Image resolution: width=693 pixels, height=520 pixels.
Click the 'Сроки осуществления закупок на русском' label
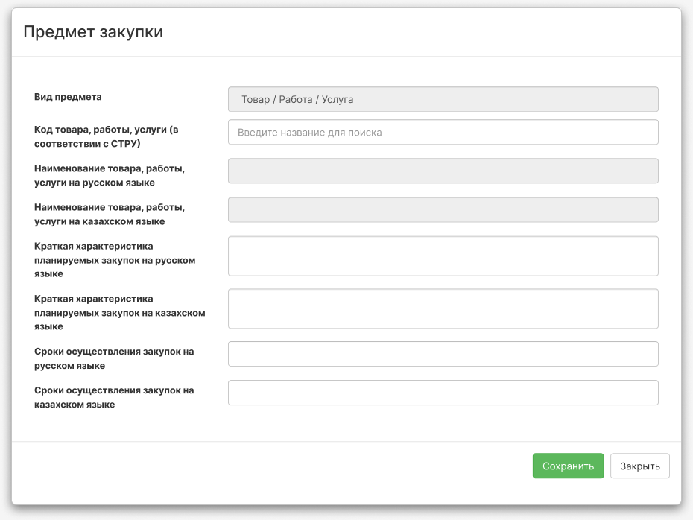114,358
